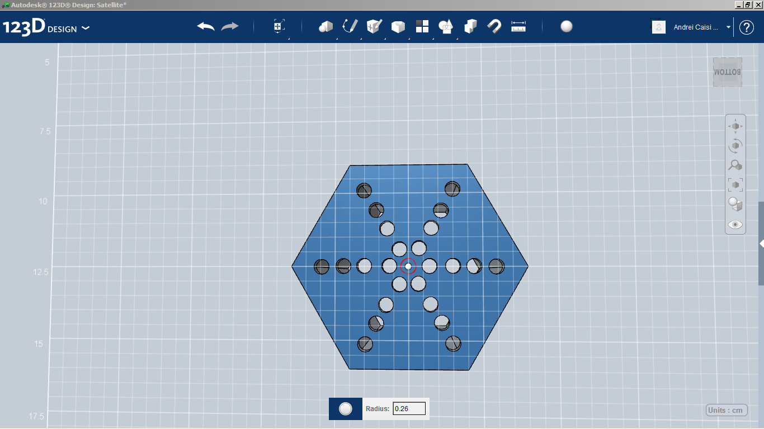
Task: Open the Andrei Caisi account dropdown
Action: [728, 27]
